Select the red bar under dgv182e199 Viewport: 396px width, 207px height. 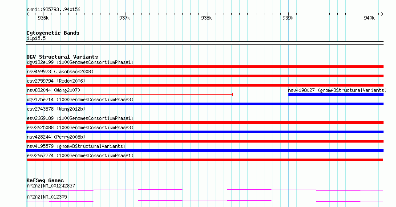[205, 67]
